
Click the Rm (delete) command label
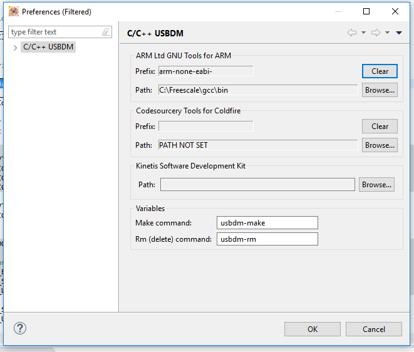pyautogui.click(x=173, y=239)
